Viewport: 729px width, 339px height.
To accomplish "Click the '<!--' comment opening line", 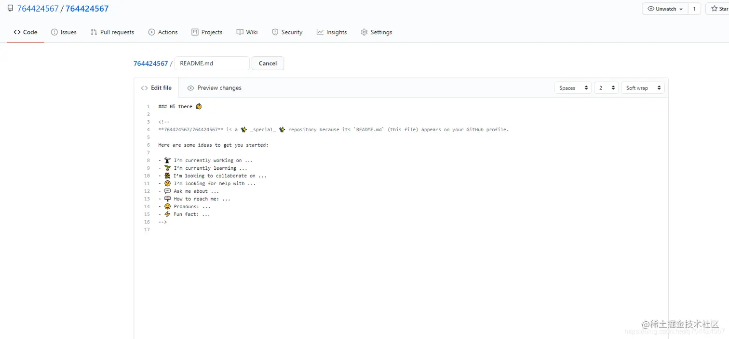I will pyautogui.click(x=163, y=122).
